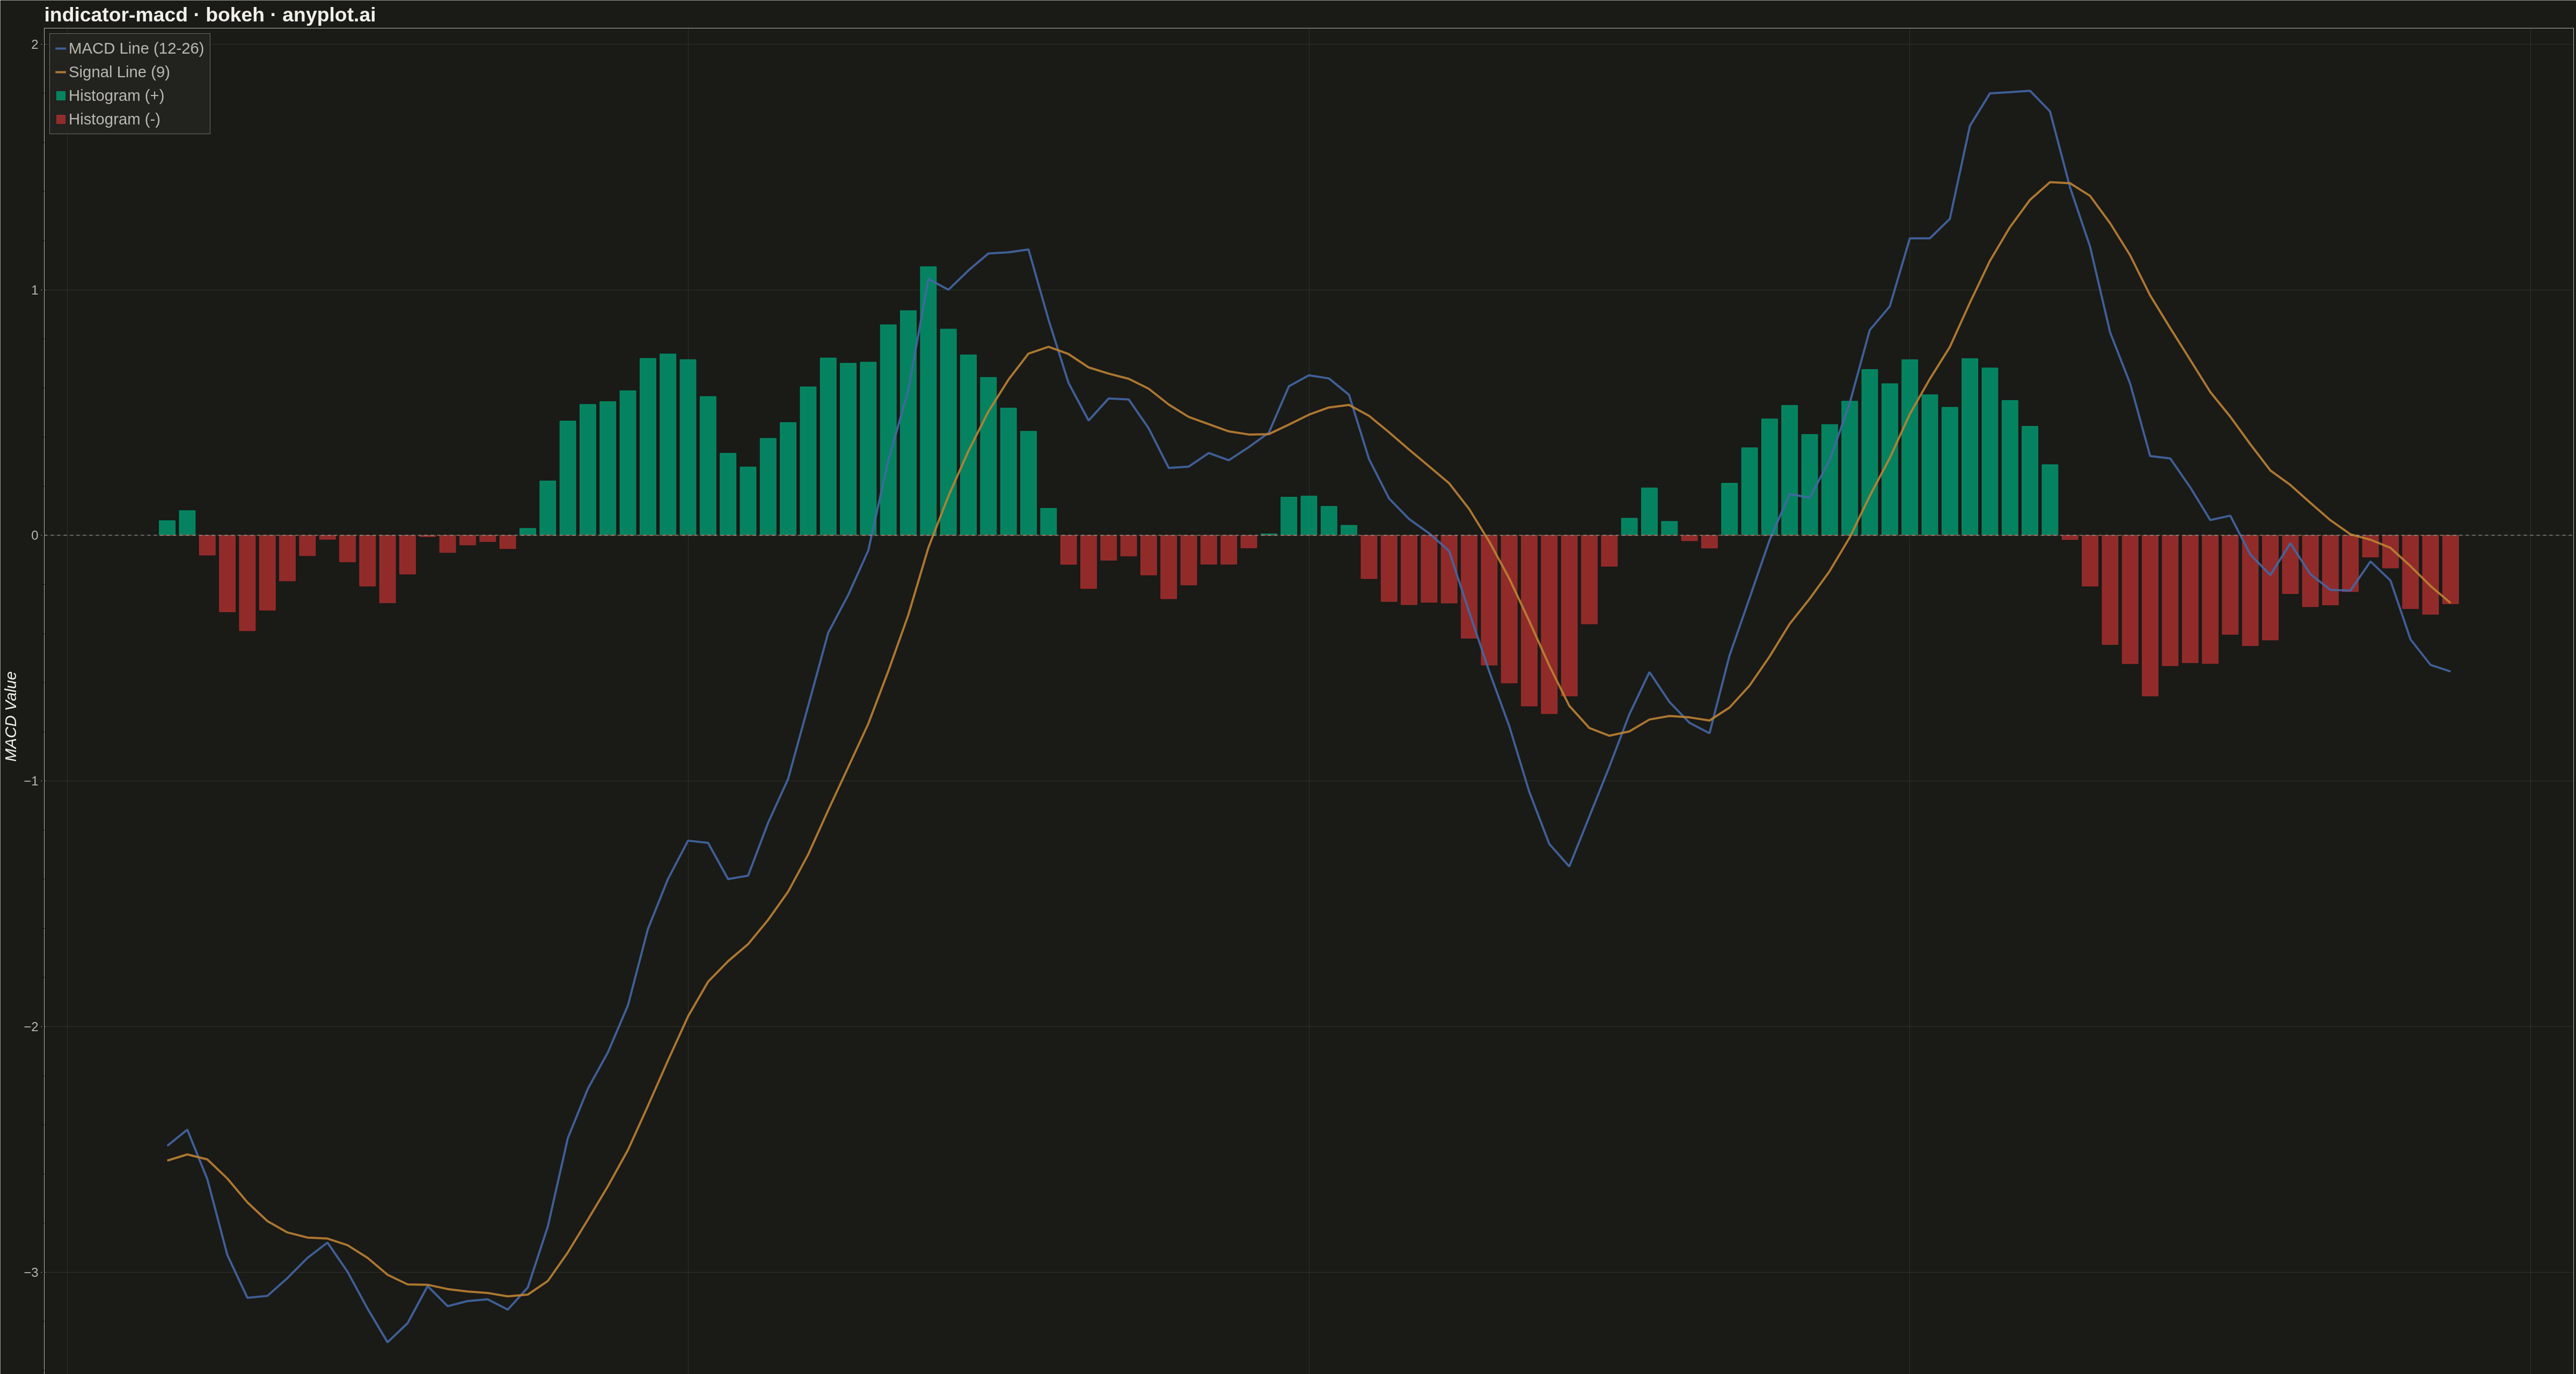This screenshot has width=2576, height=1374.
Task: Click the y-axis tick label −3
Action: pos(31,1272)
